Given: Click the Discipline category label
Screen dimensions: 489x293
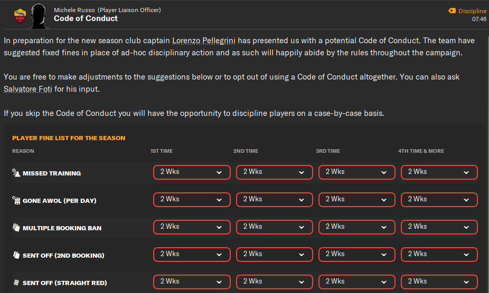Looking at the screenshot, I should pyautogui.click(x=472, y=11).
